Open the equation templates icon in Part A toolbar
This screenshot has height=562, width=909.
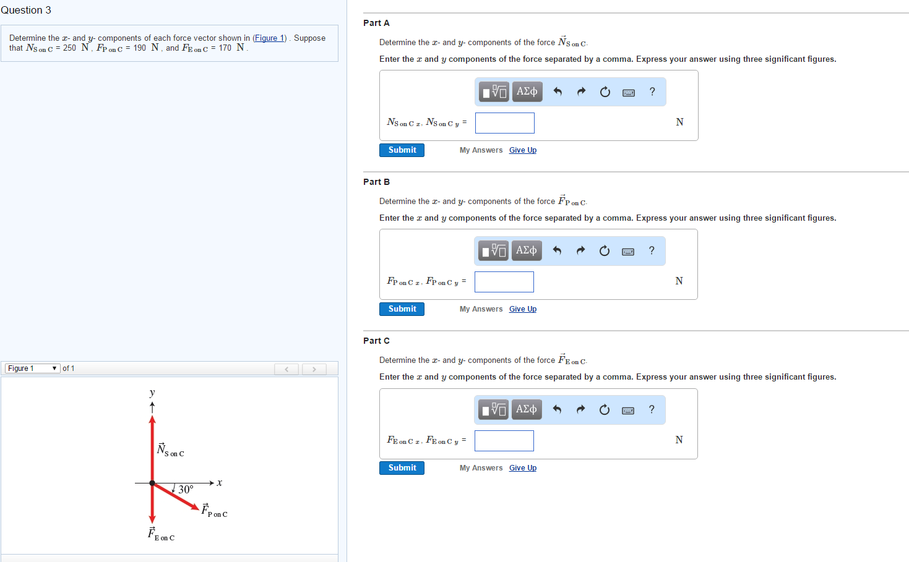tap(493, 92)
